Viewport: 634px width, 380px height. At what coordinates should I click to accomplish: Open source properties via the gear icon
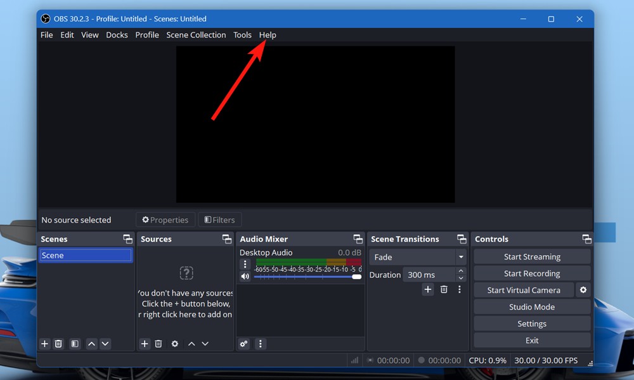coord(174,343)
